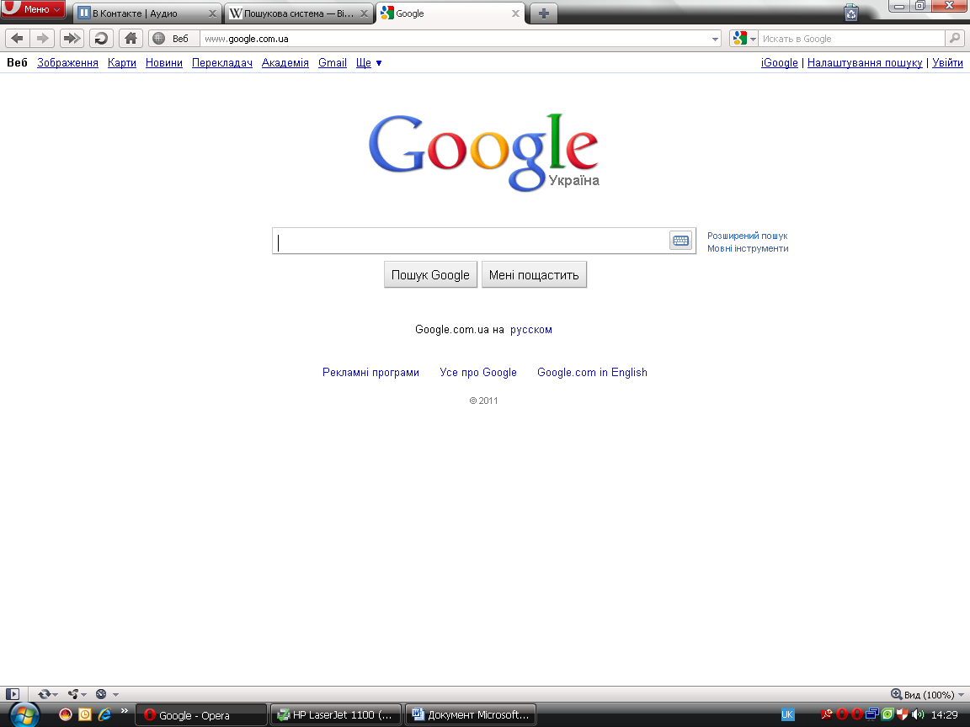Go back with the back arrow
Screen dimensions: 970x727
[18, 39]
